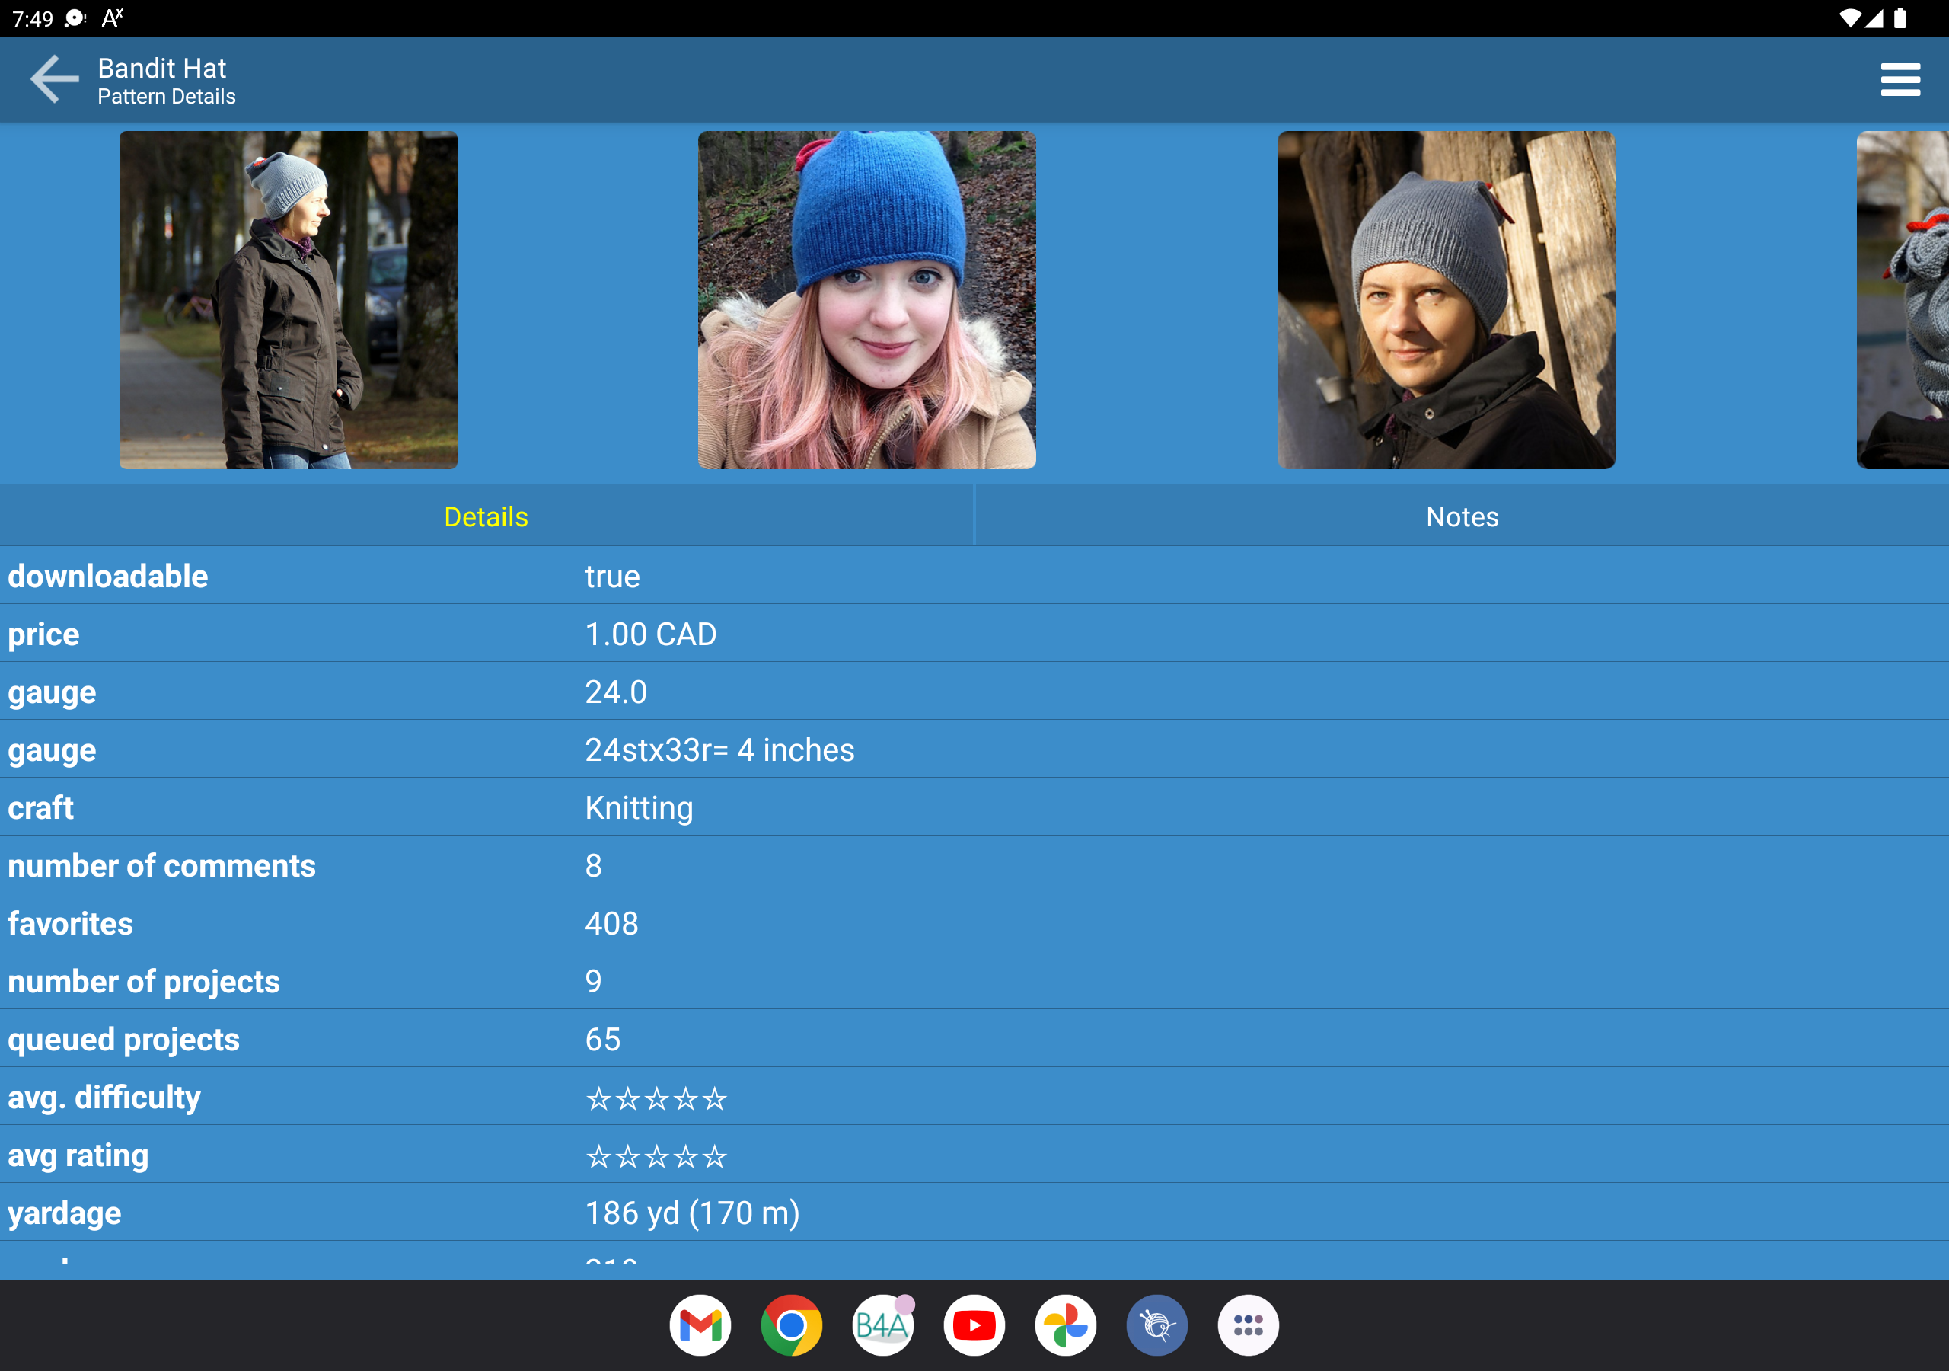1949x1371 pixels.
Task: View photo of blue hat with pink hair
Action: (x=866, y=300)
